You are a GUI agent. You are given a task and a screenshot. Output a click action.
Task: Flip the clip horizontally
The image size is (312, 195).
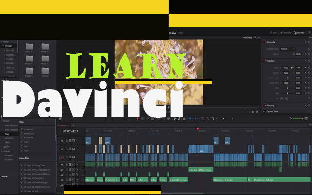click(282, 98)
